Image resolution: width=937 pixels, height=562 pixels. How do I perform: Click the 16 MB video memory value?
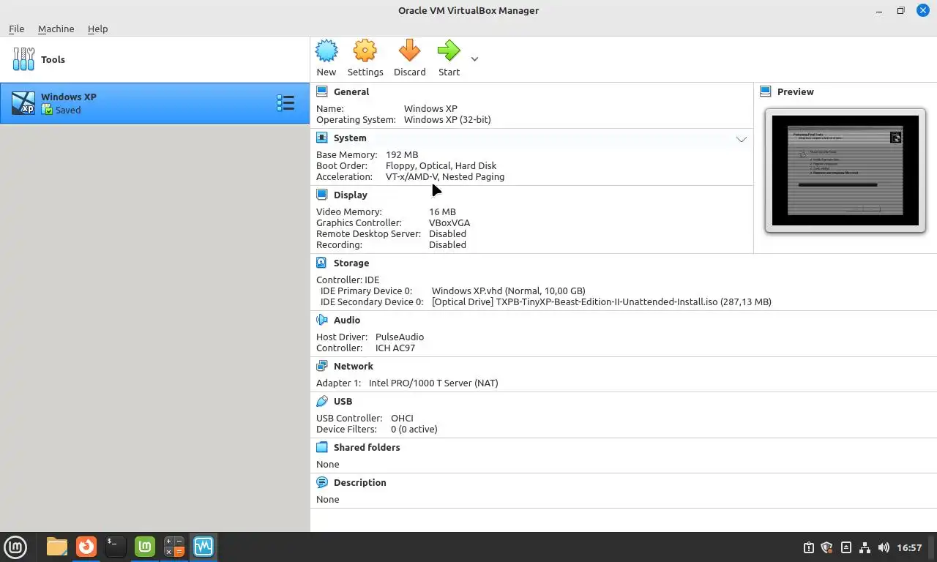tap(442, 211)
